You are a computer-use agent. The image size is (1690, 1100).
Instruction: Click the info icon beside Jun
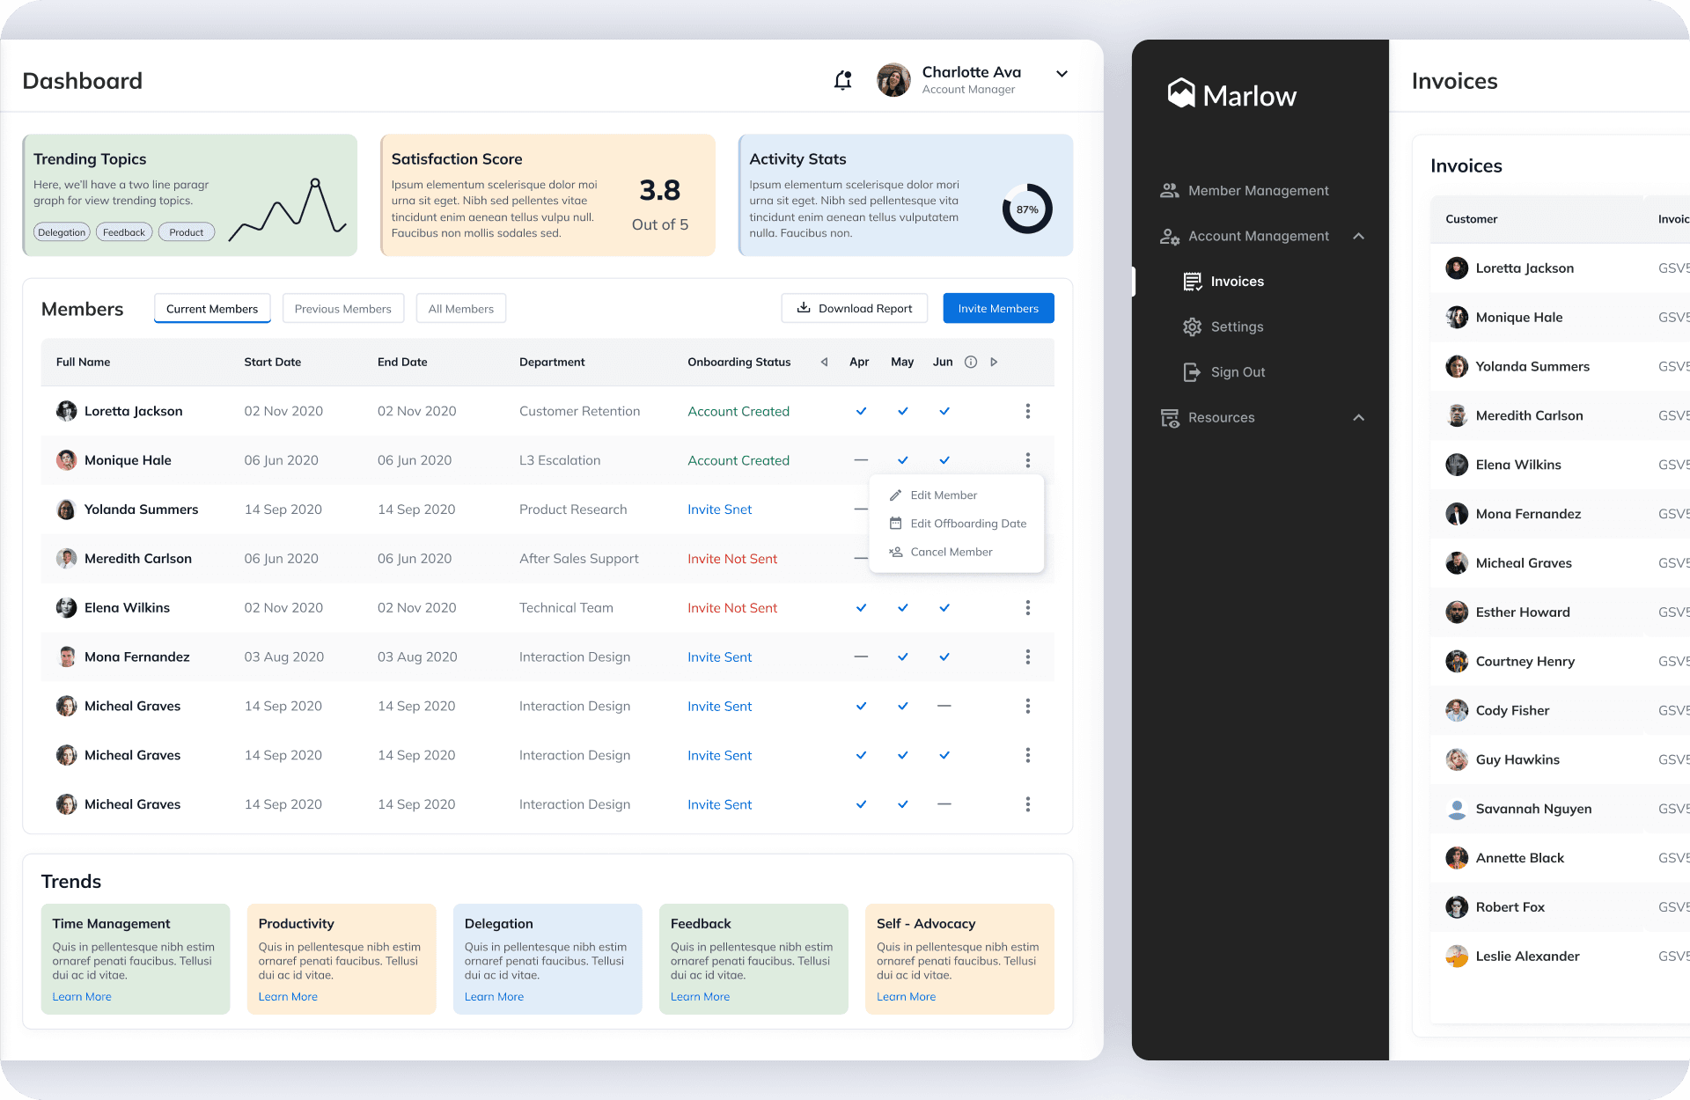point(971,362)
